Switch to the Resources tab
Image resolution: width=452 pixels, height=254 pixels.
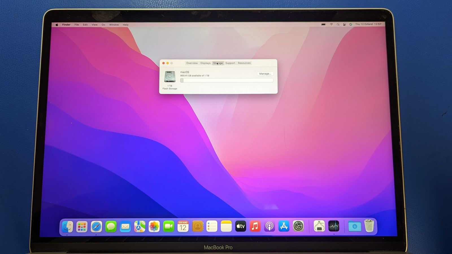pyautogui.click(x=244, y=63)
